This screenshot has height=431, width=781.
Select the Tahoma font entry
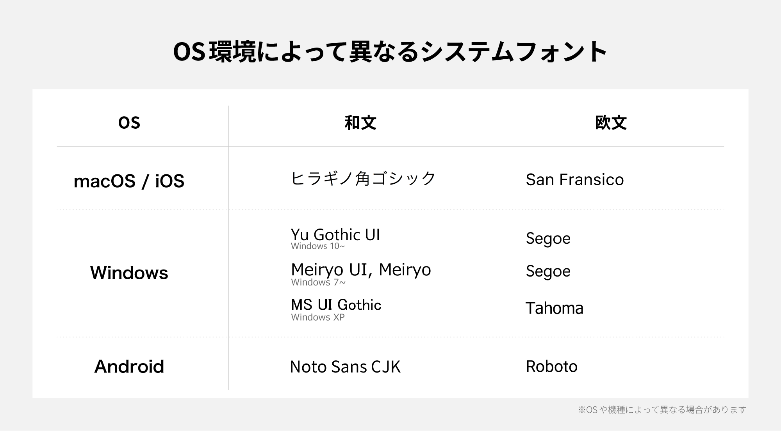(x=555, y=308)
